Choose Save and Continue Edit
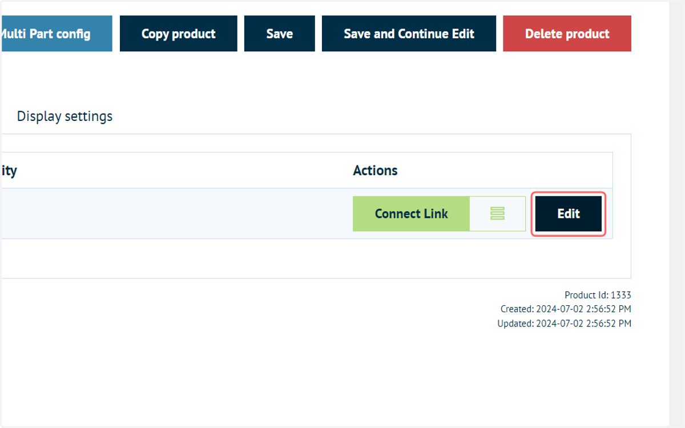Screen dimensions: 685x428 pos(409,34)
